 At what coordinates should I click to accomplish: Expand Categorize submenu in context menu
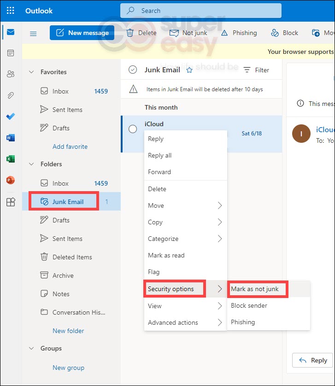point(186,239)
